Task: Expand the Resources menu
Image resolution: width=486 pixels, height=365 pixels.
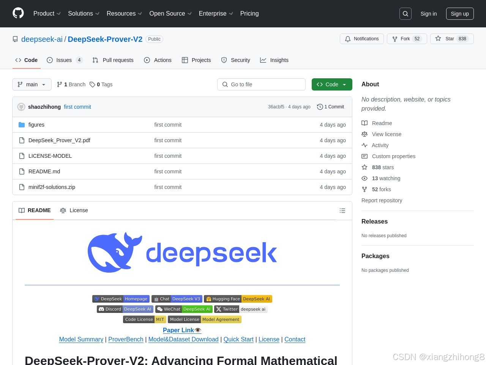Action: click(x=124, y=13)
